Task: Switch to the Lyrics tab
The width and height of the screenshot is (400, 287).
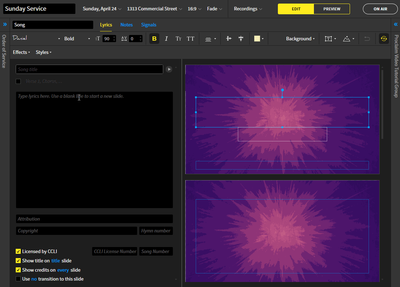Action: click(x=106, y=25)
